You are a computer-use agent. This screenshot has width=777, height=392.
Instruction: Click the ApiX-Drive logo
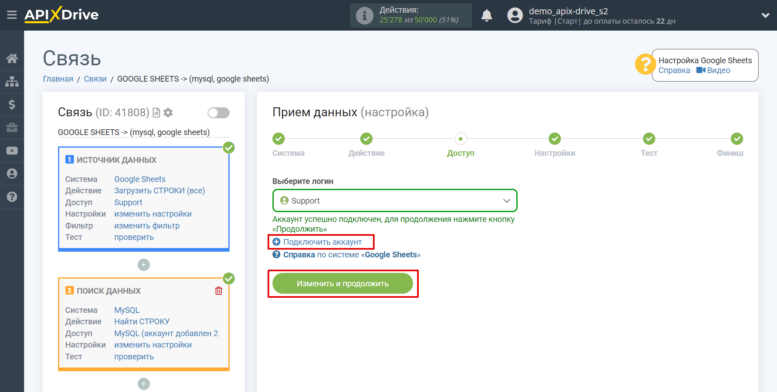(x=61, y=15)
